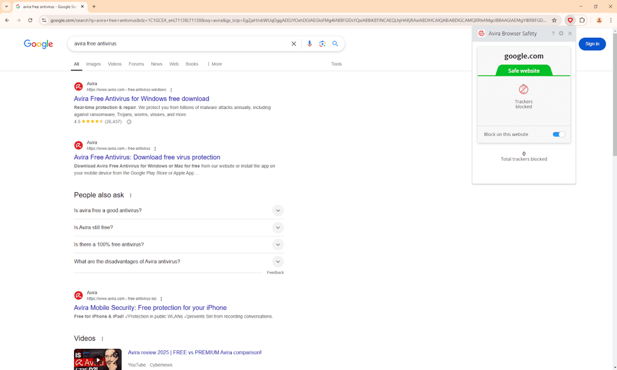The height and width of the screenshot is (370, 617).
Task: Select the All results tab
Action: tap(77, 64)
